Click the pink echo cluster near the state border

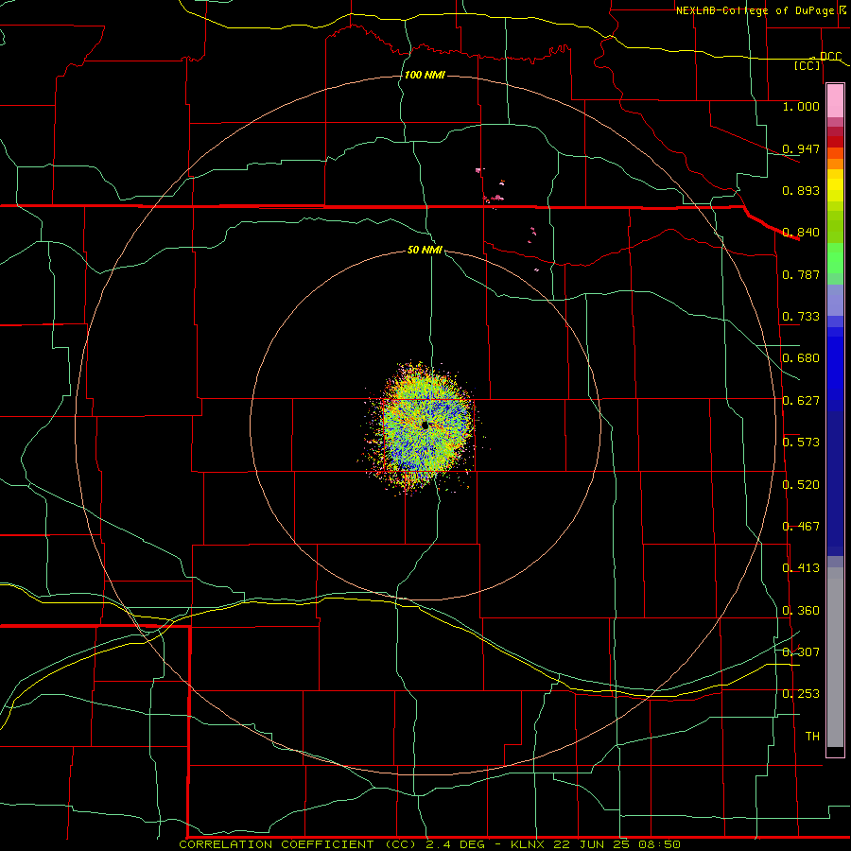(495, 199)
